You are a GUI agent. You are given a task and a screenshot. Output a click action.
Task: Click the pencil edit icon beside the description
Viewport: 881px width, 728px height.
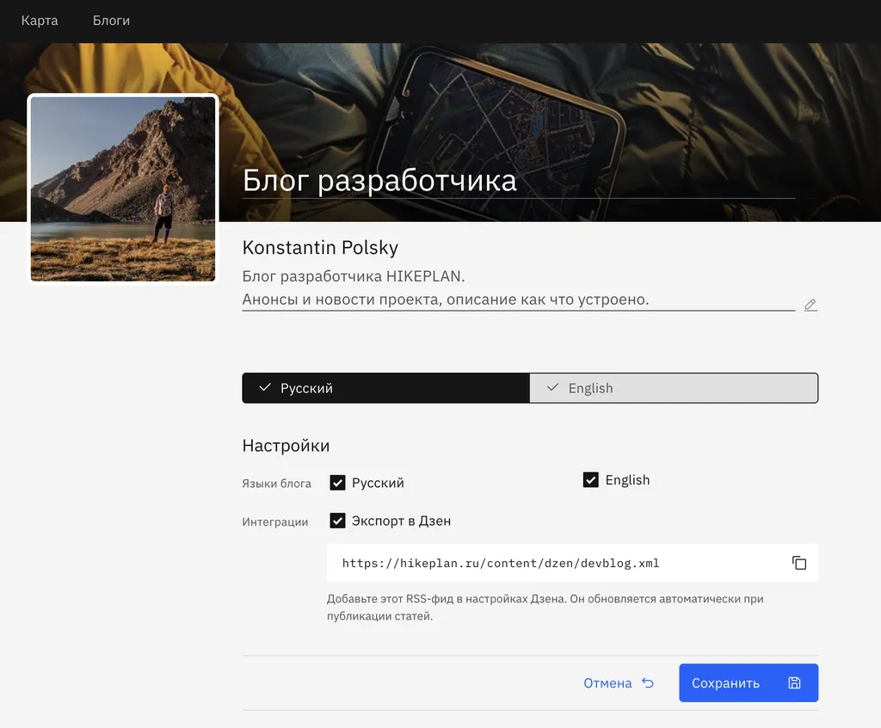[x=810, y=305]
